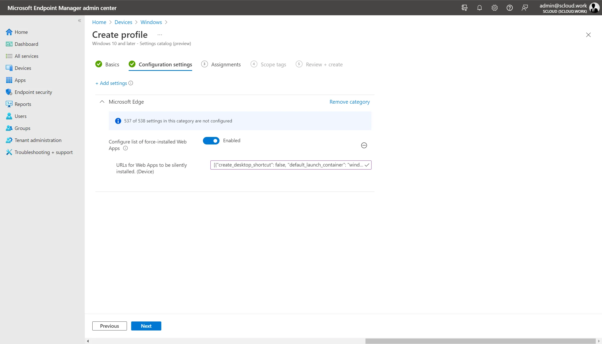Click info icon beside force-installed Web Apps
Image resolution: width=602 pixels, height=344 pixels.
point(125,148)
